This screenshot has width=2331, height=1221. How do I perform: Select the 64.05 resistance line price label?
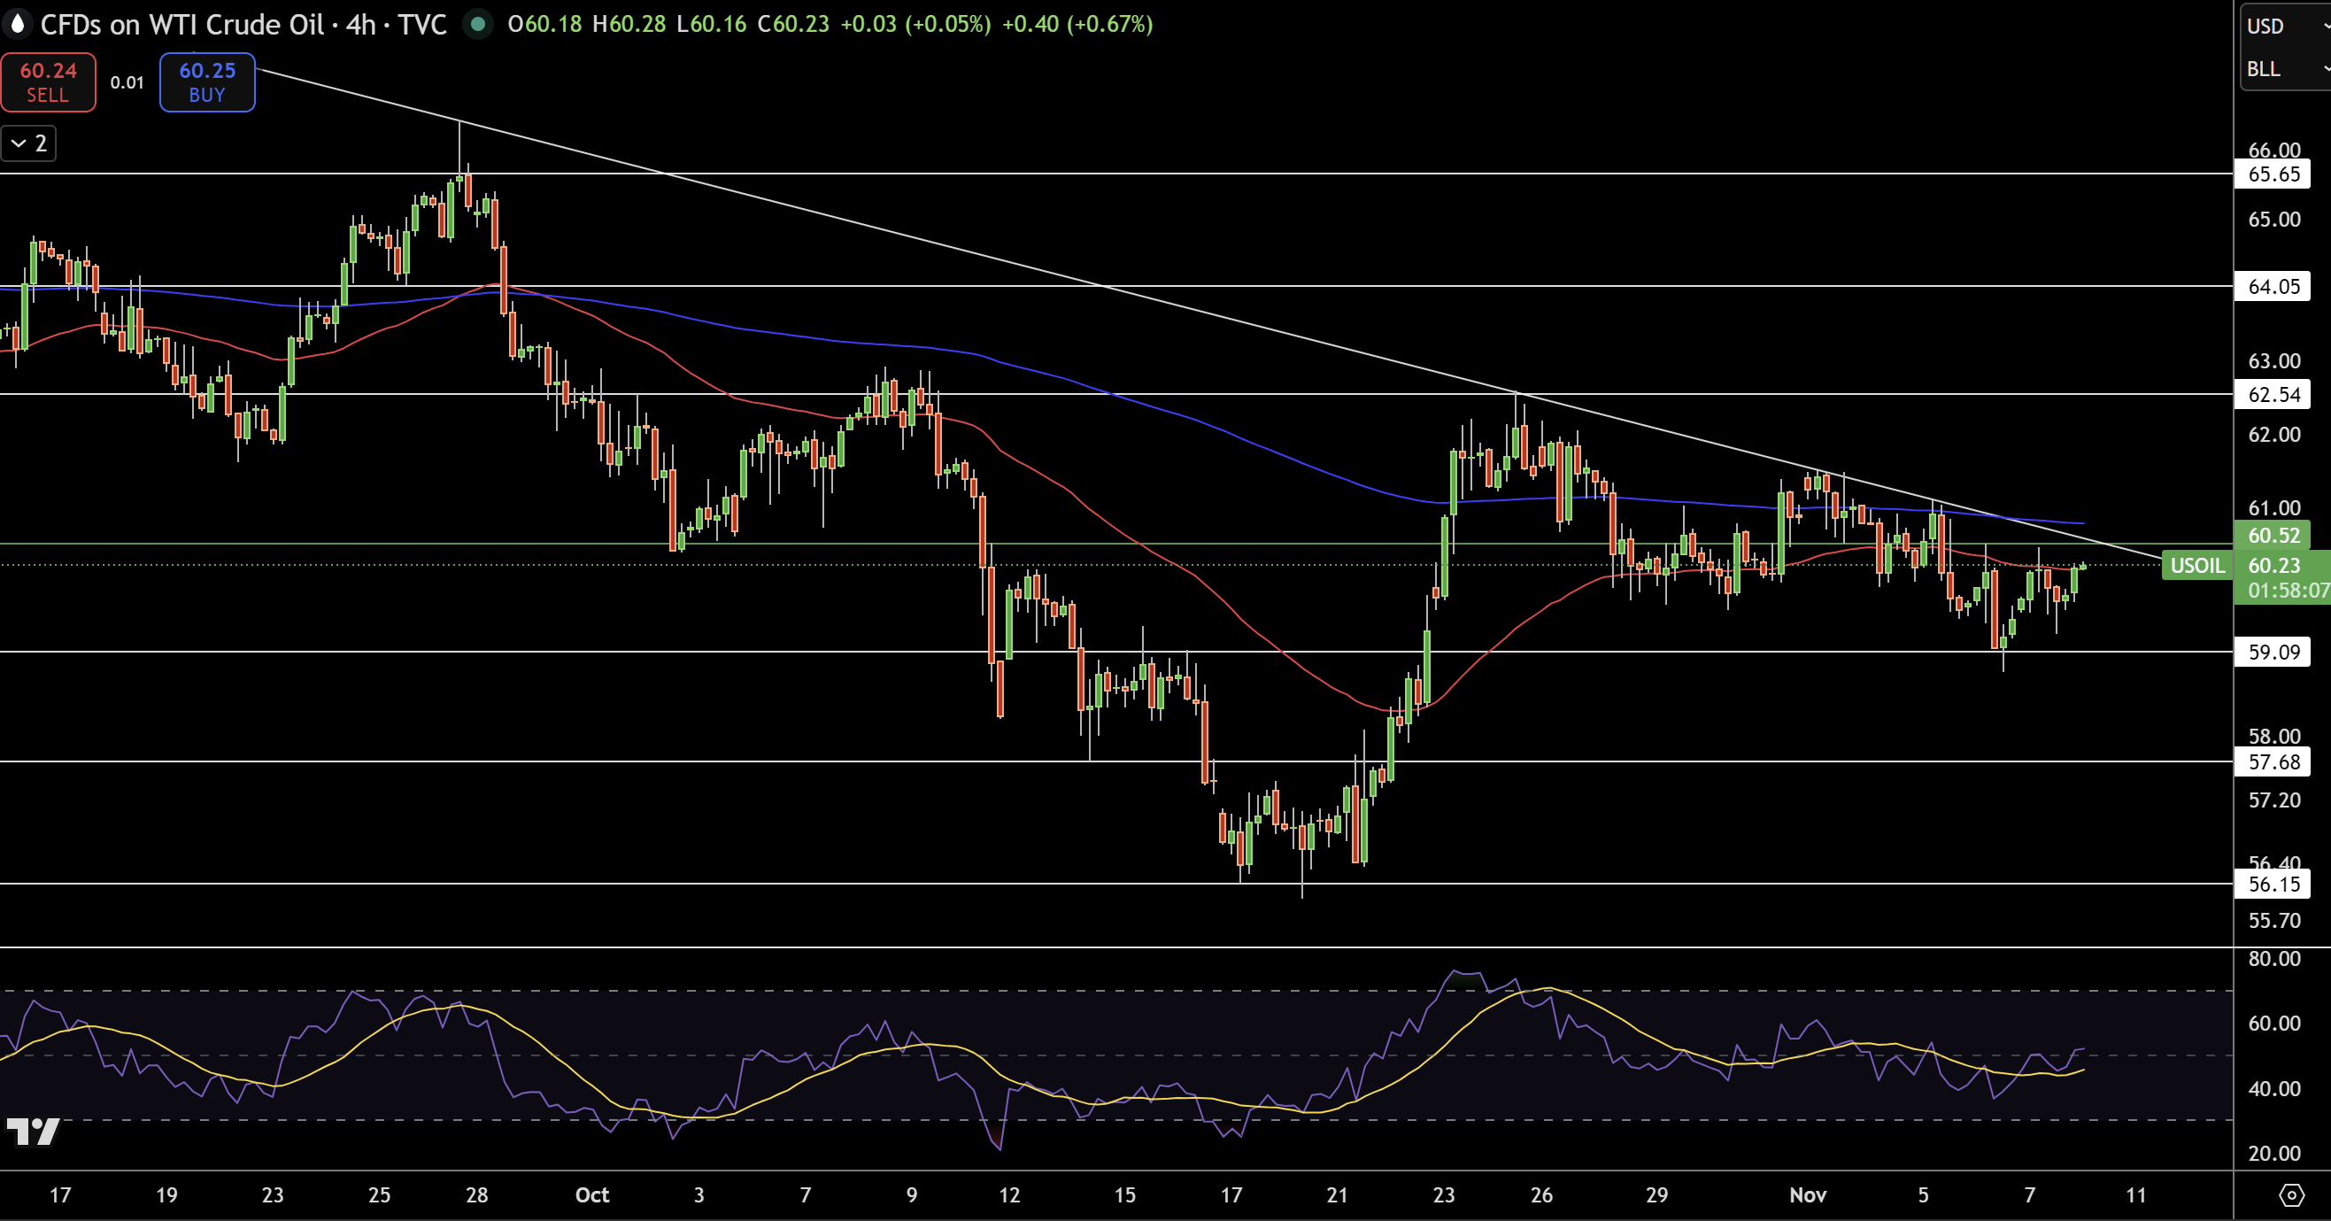click(x=2273, y=286)
